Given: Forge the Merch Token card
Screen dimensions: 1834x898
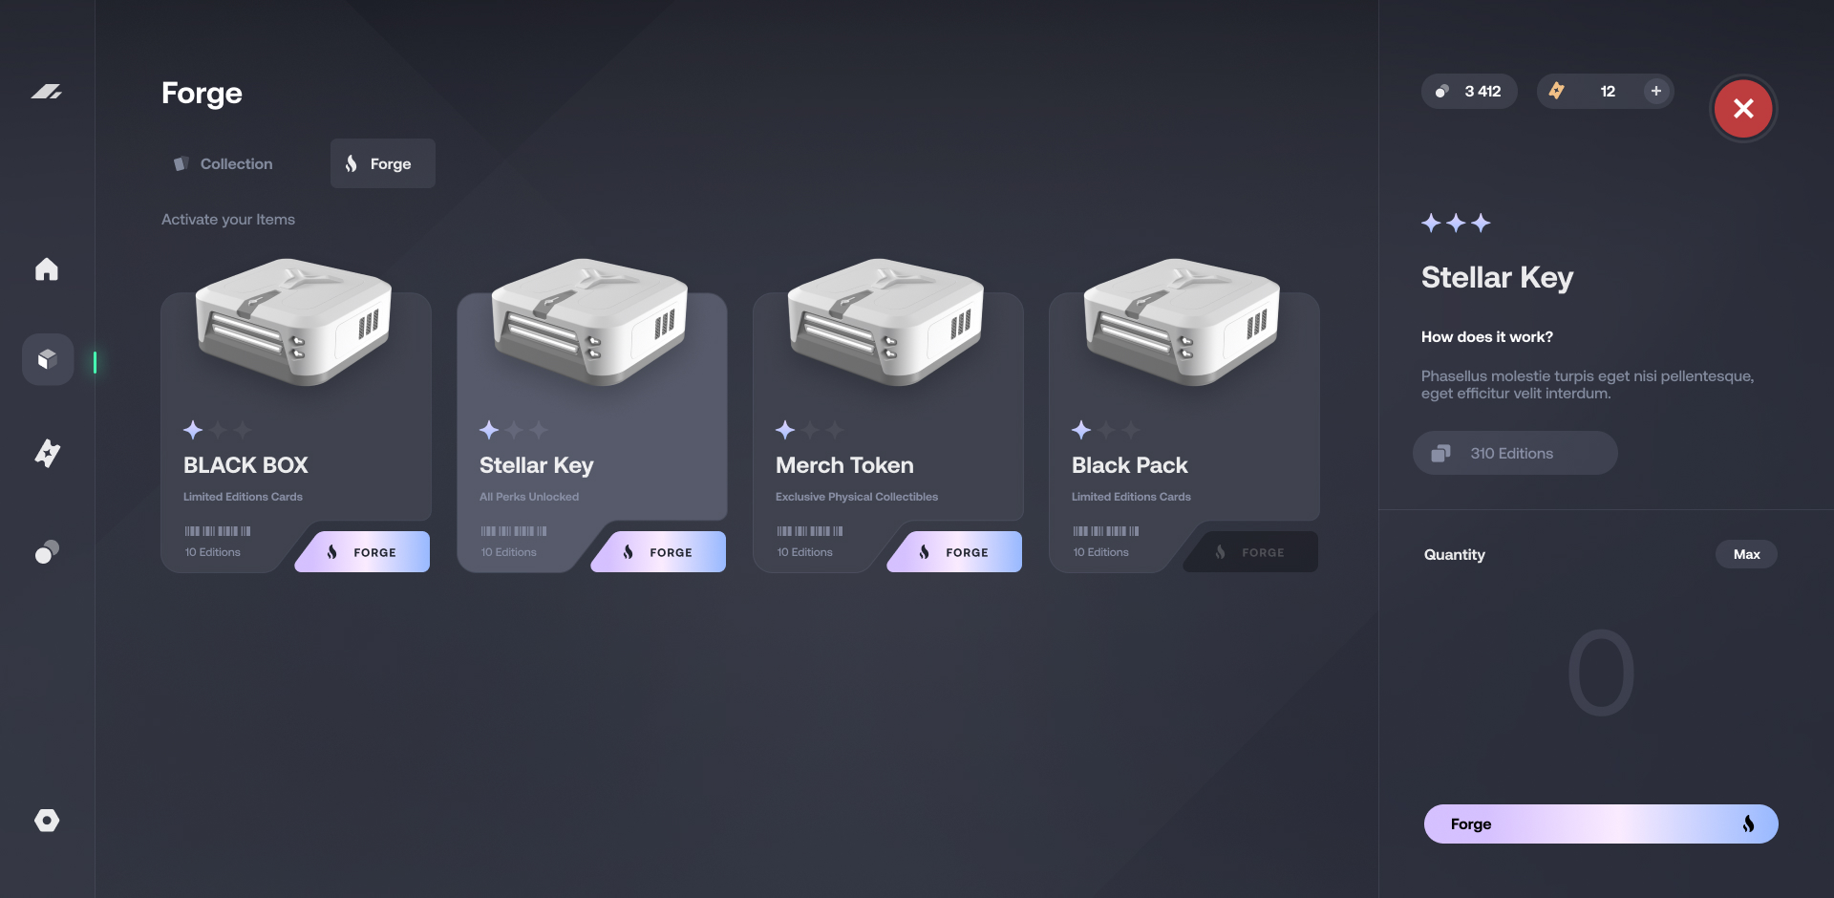Looking at the screenshot, I should pyautogui.click(x=955, y=552).
